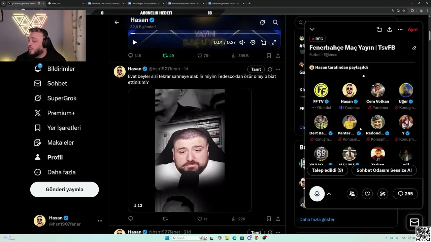Expand top video to fullscreen

coord(274,42)
